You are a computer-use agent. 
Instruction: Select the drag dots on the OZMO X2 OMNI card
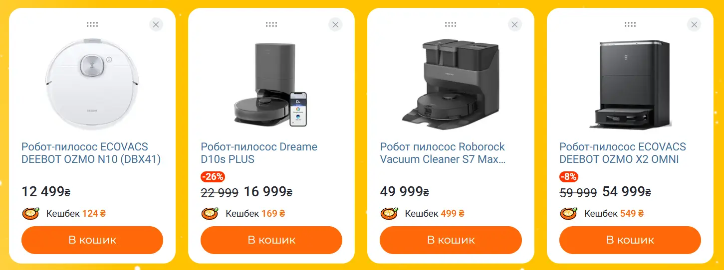(x=630, y=24)
